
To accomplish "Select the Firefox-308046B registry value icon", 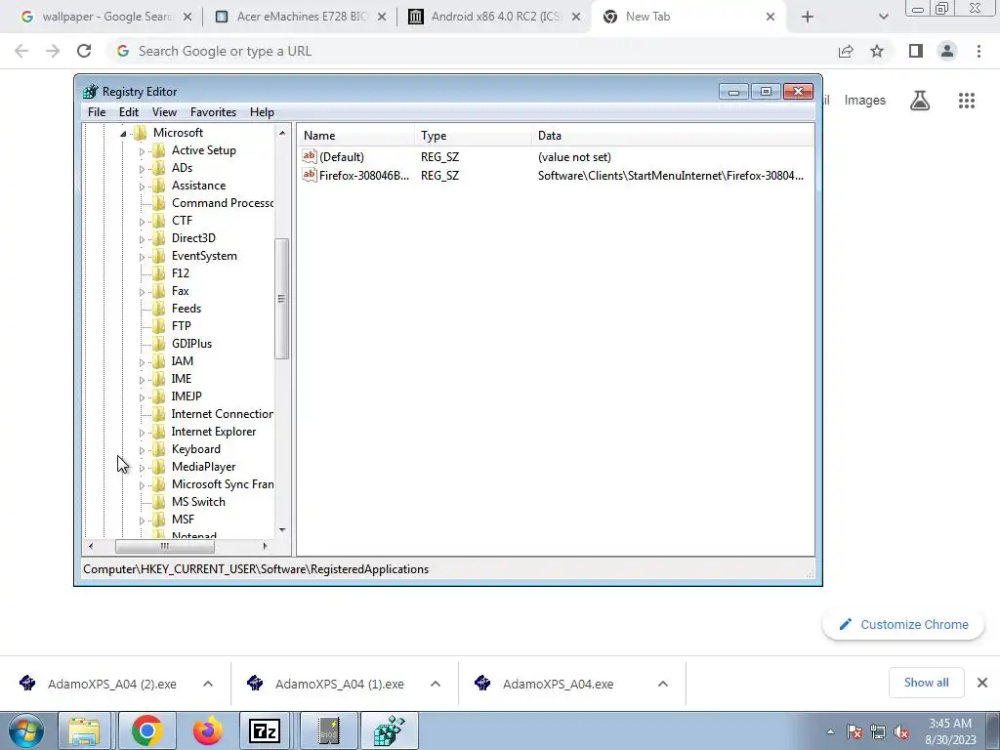I will 310,175.
